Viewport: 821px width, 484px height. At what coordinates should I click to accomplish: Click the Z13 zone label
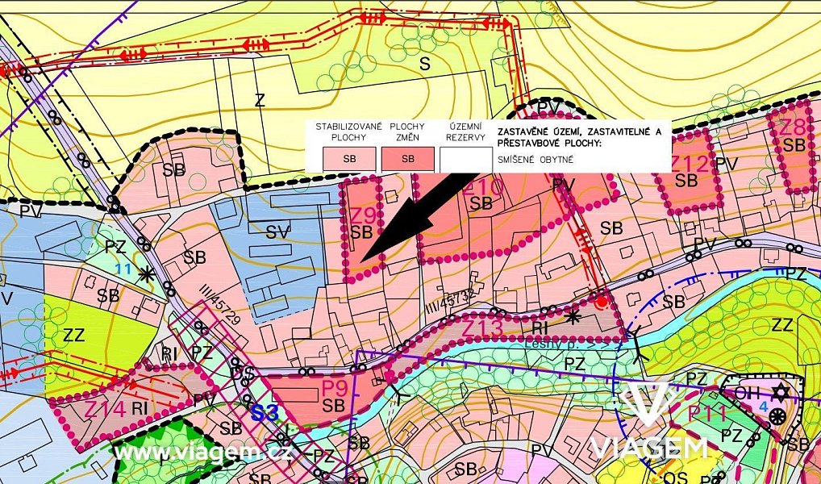click(x=483, y=328)
